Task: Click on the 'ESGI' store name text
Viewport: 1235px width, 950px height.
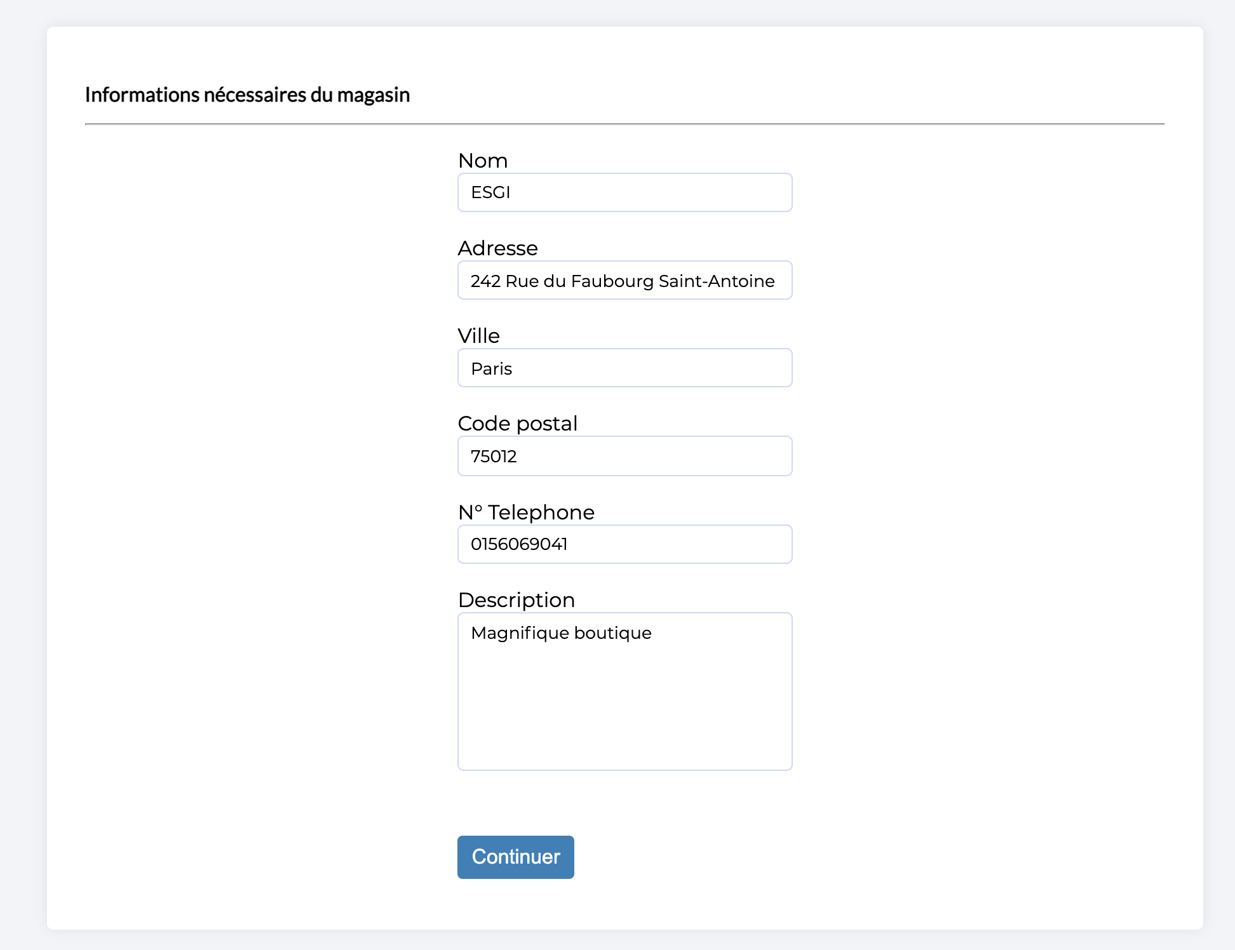Action: (490, 192)
